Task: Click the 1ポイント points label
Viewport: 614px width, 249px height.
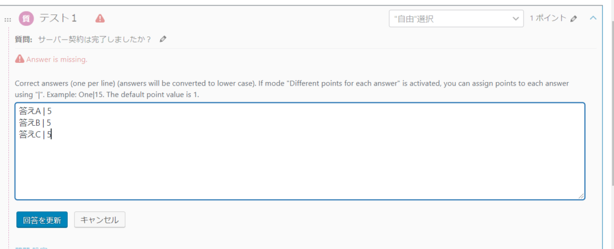Action: click(547, 19)
